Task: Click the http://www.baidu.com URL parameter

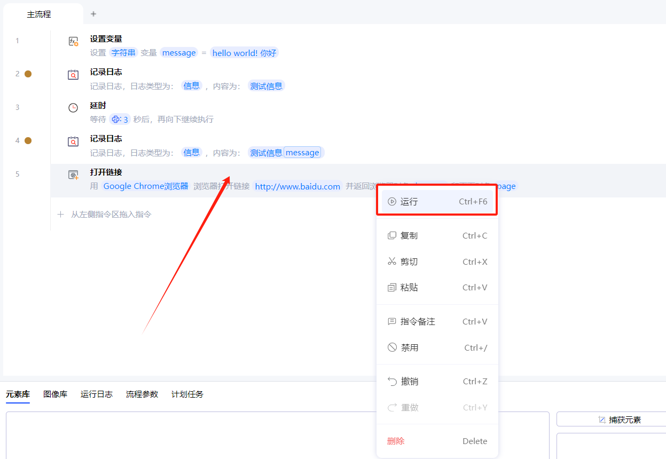Action: 297,186
